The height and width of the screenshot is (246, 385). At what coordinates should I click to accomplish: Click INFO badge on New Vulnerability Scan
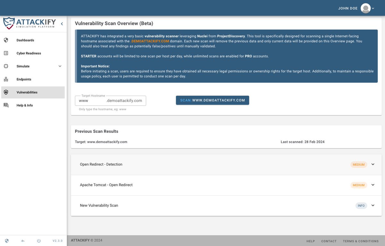pyautogui.click(x=361, y=206)
